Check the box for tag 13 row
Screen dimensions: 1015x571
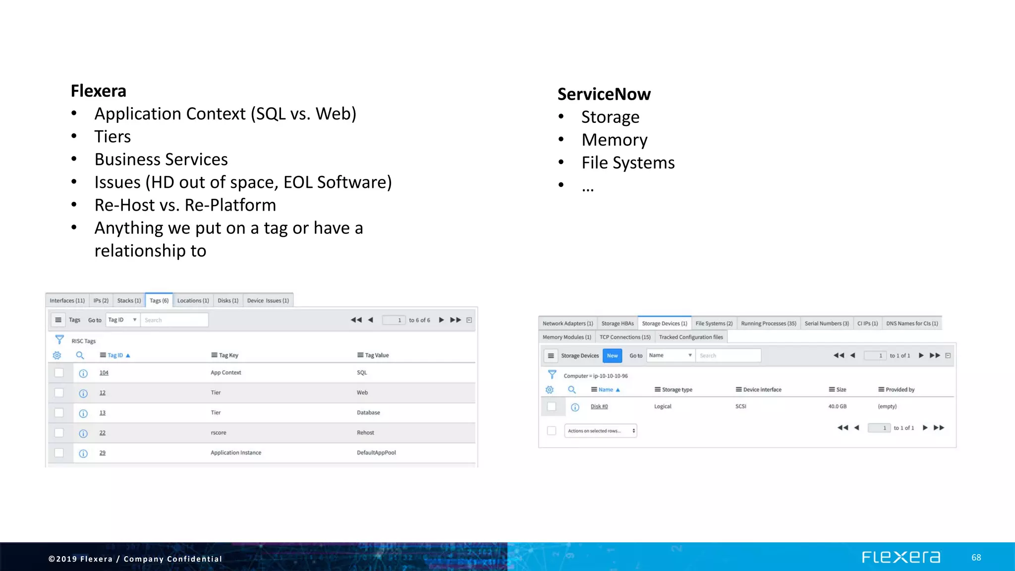(59, 412)
